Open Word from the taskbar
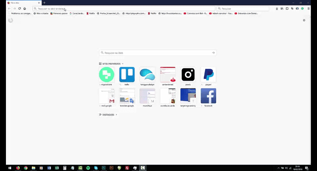 click(49, 168)
